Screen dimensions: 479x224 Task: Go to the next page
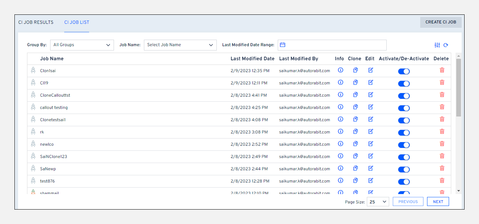click(x=438, y=201)
